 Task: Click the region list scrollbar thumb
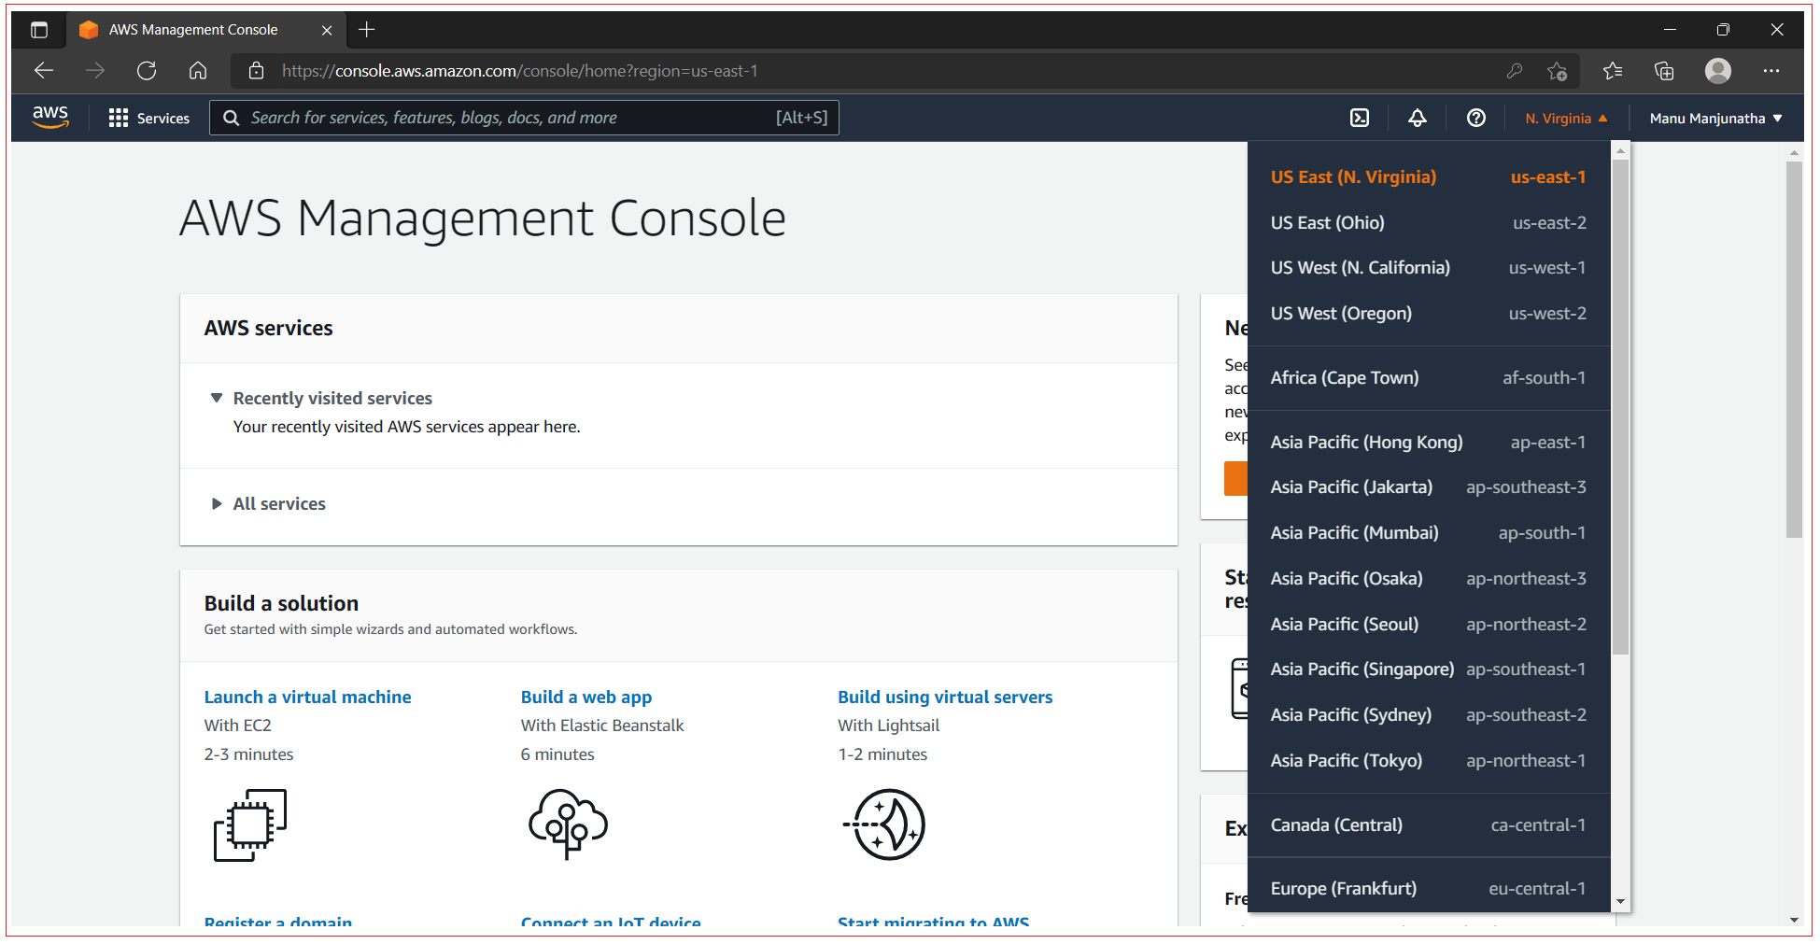1621,406
